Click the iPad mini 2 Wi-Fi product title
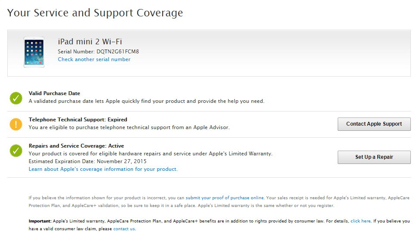This screenshot has height=241, width=416. pos(90,41)
